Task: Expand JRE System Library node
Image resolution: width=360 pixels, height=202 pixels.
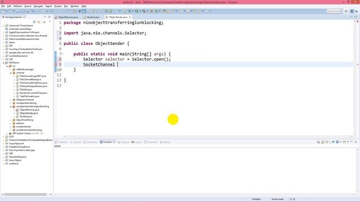Action: point(7,134)
